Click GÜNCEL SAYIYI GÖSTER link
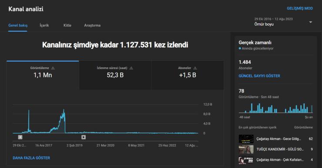322x168 pixels. tap(259, 76)
